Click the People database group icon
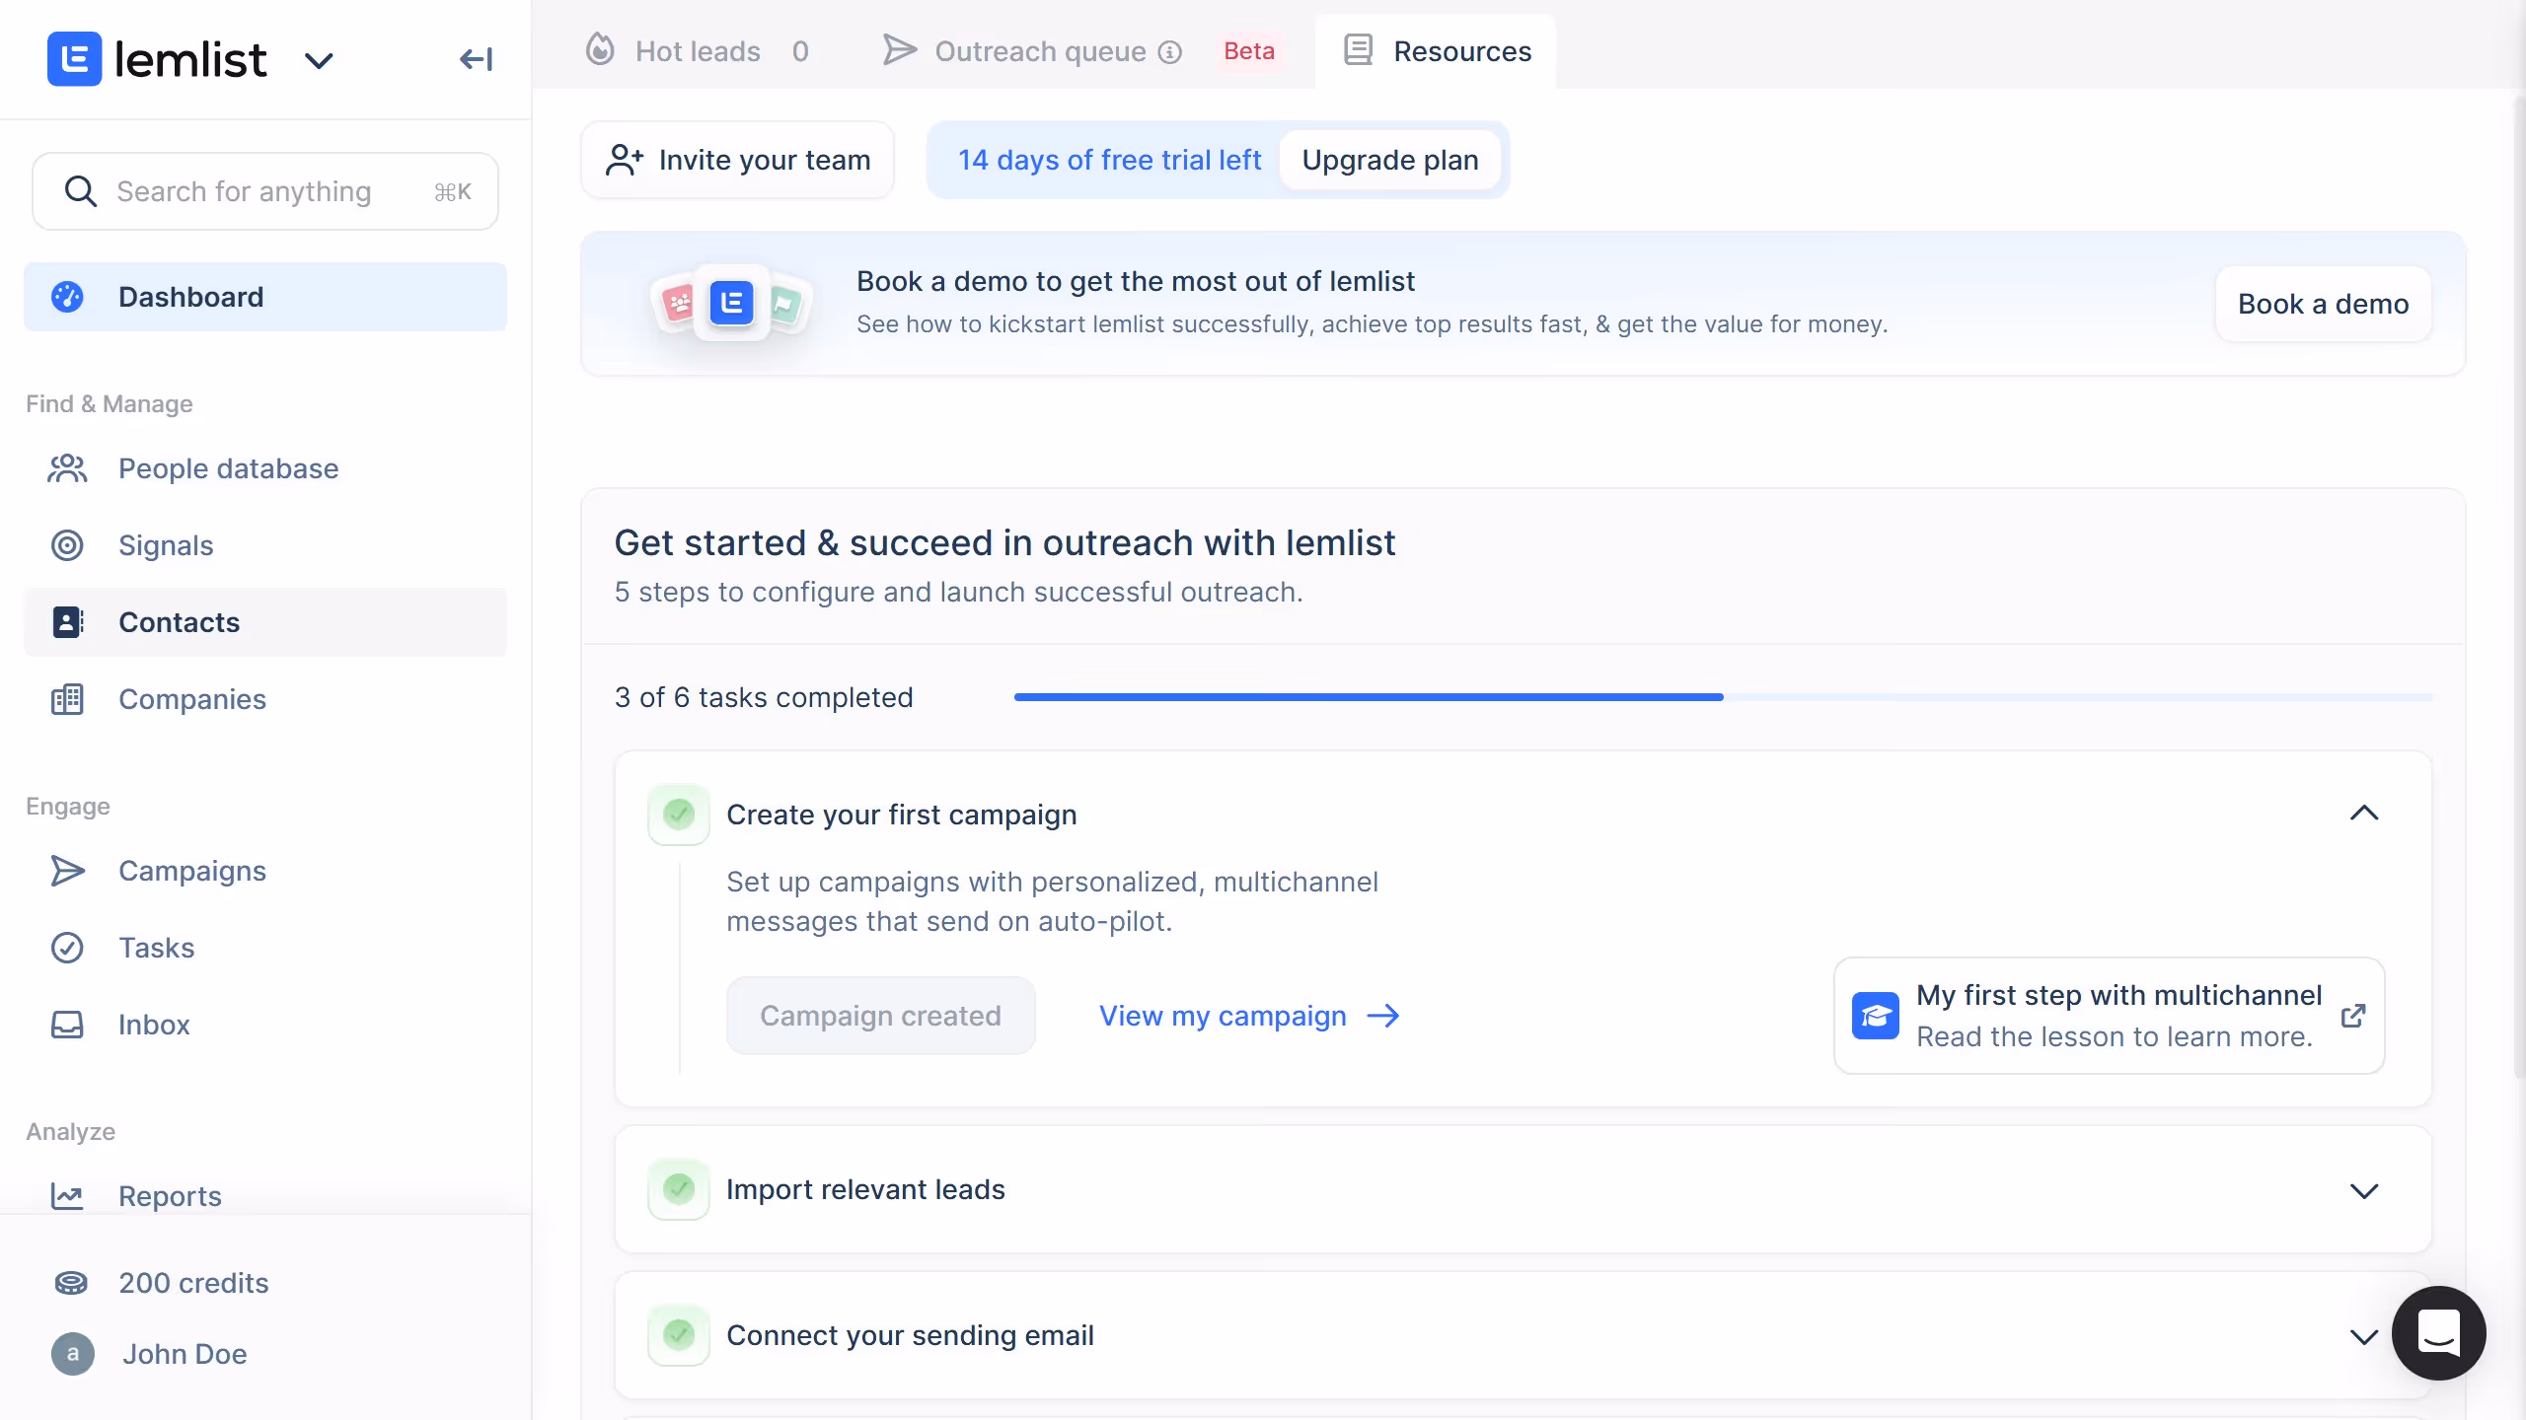Image resolution: width=2526 pixels, height=1420 pixels. [x=67, y=468]
